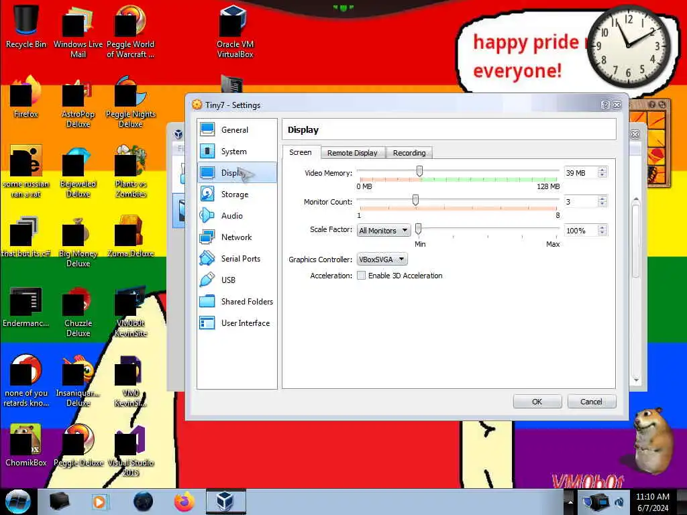Image resolution: width=687 pixels, height=515 pixels.
Task: Click the Firefox icon in the taskbar
Action: 184,502
